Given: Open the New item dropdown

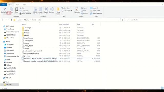Looking at the screenshot, I should click(66, 8).
